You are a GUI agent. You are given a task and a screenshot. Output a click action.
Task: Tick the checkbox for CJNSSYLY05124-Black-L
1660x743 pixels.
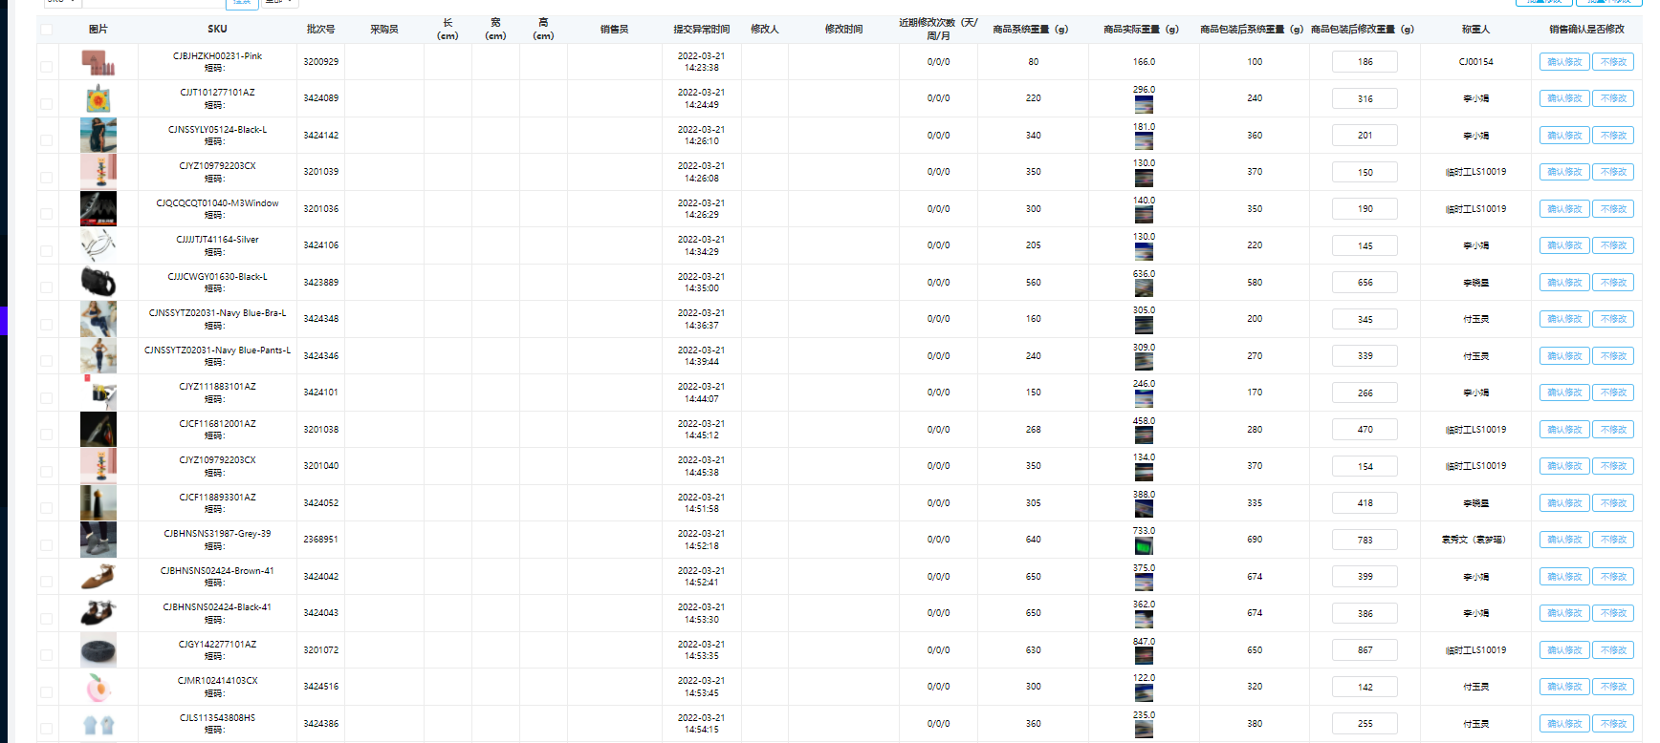click(46, 140)
